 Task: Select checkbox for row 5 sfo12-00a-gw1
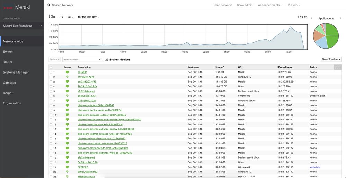pyautogui.click(x=51, y=91)
